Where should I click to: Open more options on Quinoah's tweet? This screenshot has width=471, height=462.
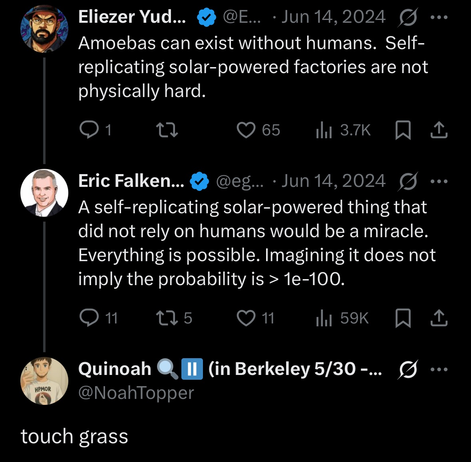[439, 369]
